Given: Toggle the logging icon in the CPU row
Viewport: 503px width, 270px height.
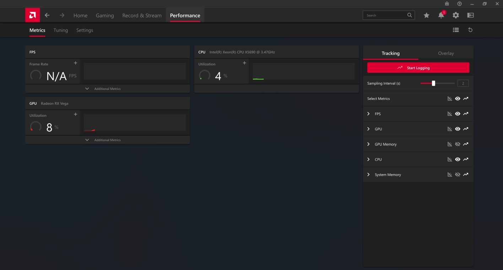Looking at the screenshot, I should click(x=466, y=159).
